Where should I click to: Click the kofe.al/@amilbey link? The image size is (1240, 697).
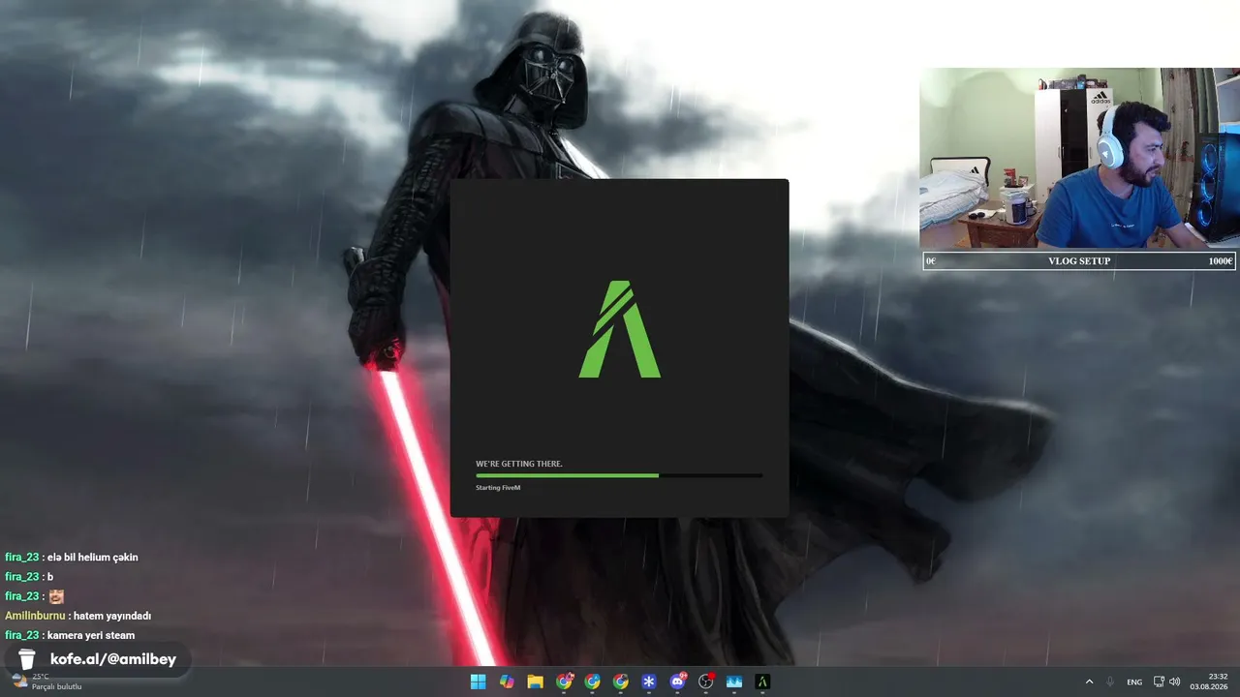[113, 659]
